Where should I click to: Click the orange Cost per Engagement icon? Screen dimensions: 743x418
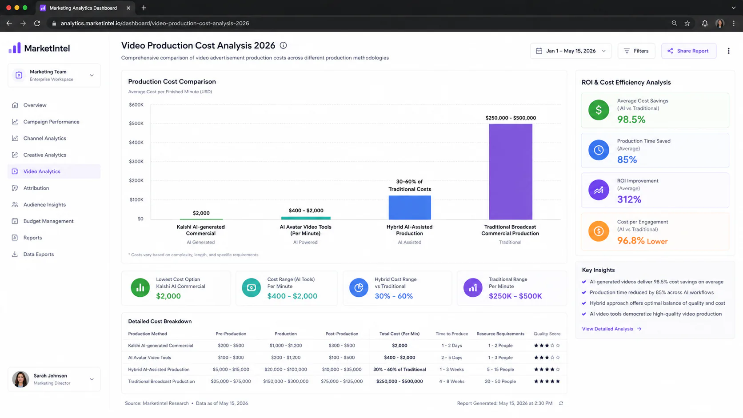coord(599,231)
